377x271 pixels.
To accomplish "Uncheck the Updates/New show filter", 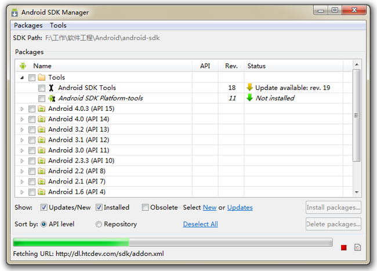I will coord(43,207).
